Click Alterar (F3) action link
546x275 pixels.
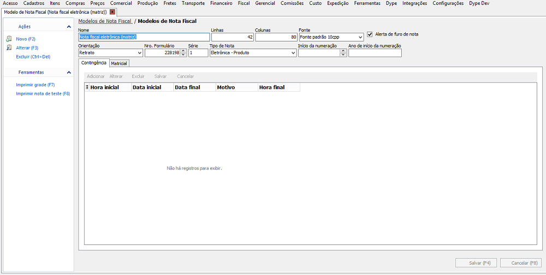[27, 47]
